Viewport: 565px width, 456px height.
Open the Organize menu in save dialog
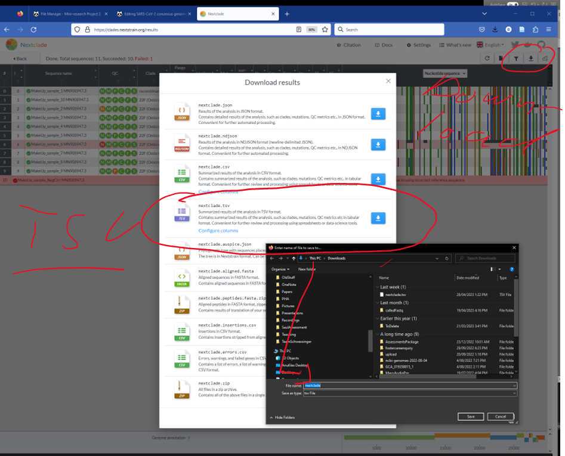click(x=279, y=269)
